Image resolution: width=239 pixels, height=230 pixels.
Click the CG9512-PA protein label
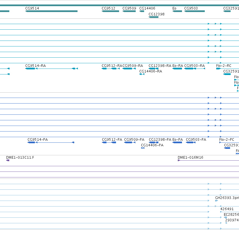[112, 140]
